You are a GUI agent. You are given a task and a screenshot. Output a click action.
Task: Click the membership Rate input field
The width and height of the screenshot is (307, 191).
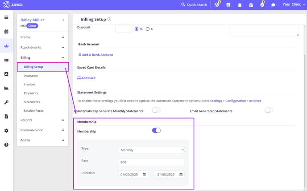pos(151,162)
